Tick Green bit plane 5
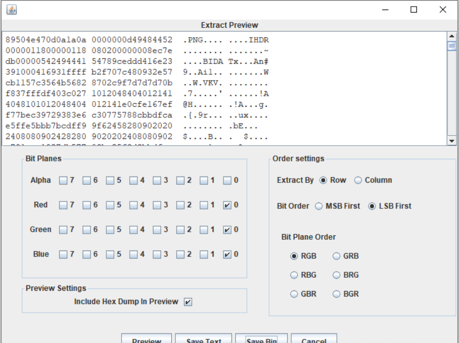Image resolution: width=459 pixels, height=343 pixels. 110,230
